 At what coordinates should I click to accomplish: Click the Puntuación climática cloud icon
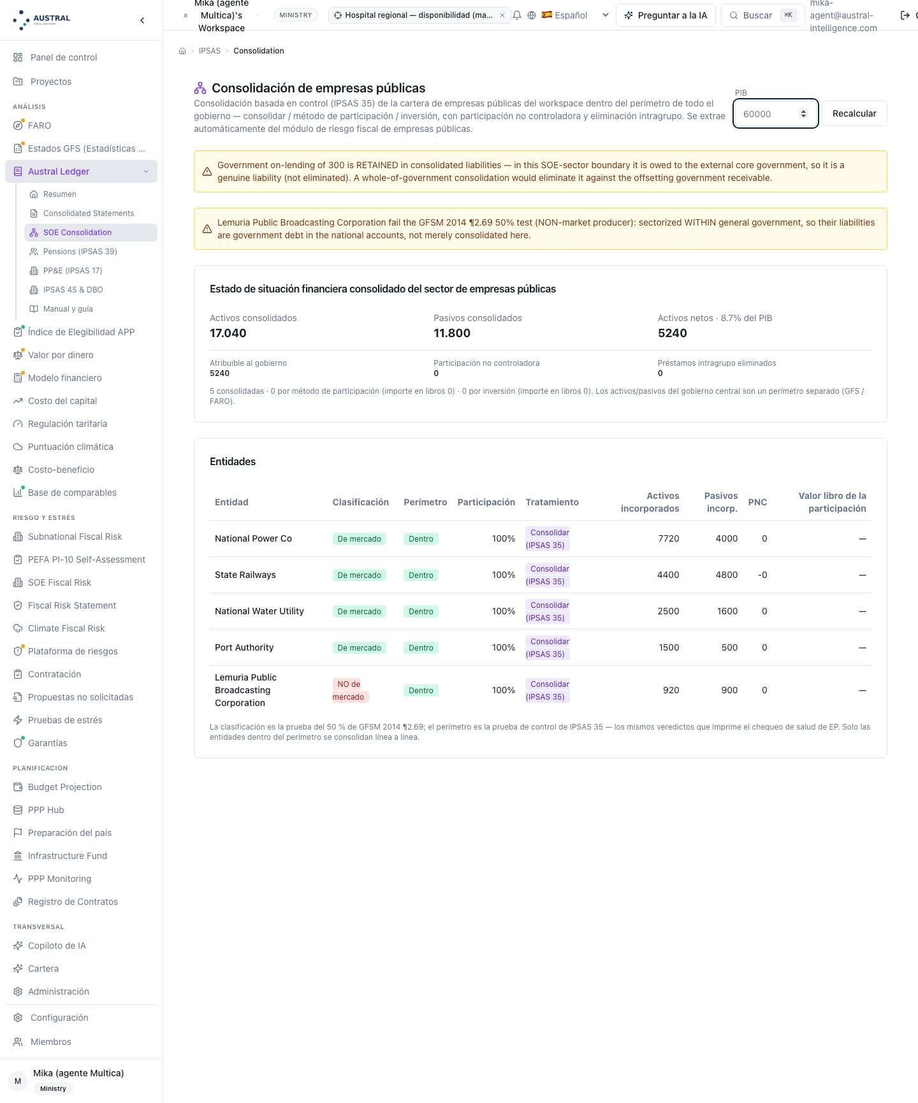[x=18, y=447]
